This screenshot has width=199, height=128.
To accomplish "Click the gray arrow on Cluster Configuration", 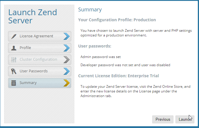I will click(67, 59).
